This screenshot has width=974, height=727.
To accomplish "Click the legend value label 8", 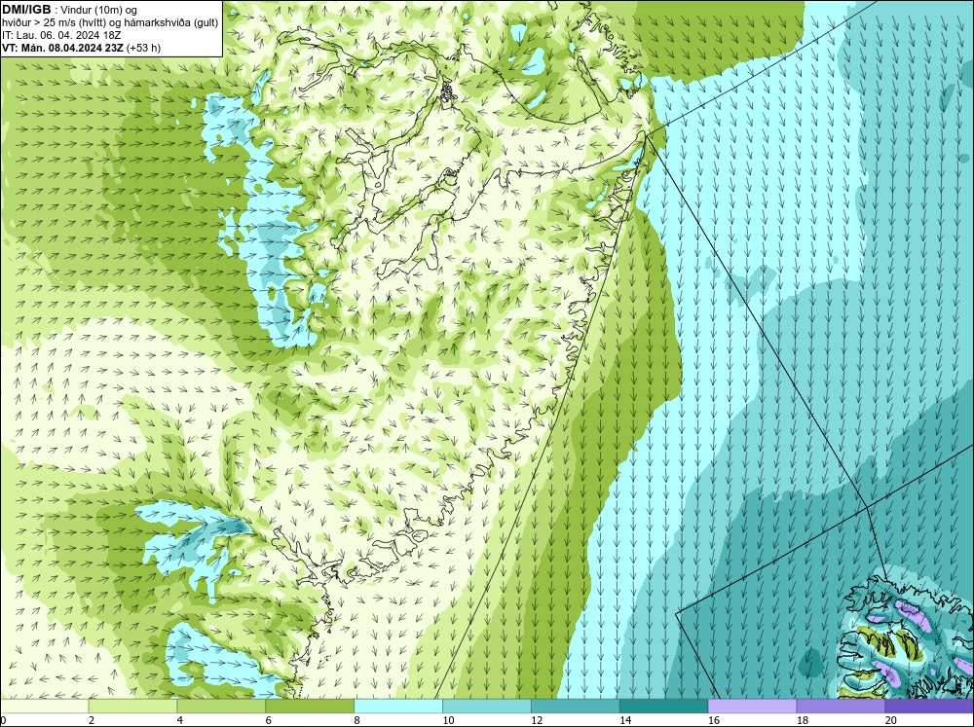I will click(357, 720).
